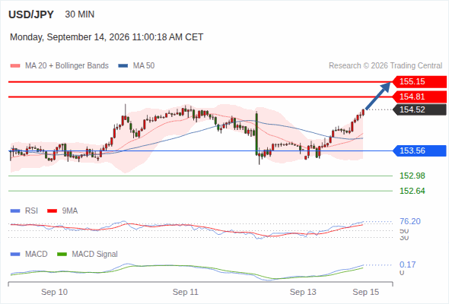Click the RSI value 76.20
This screenshot has height=304, width=449.
[410, 221]
